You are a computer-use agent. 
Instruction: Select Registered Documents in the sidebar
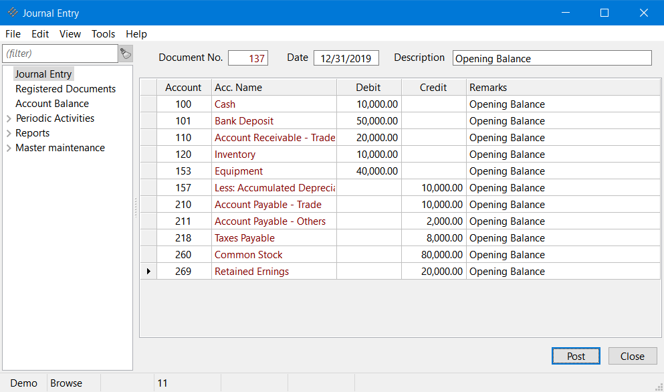pyautogui.click(x=66, y=89)
